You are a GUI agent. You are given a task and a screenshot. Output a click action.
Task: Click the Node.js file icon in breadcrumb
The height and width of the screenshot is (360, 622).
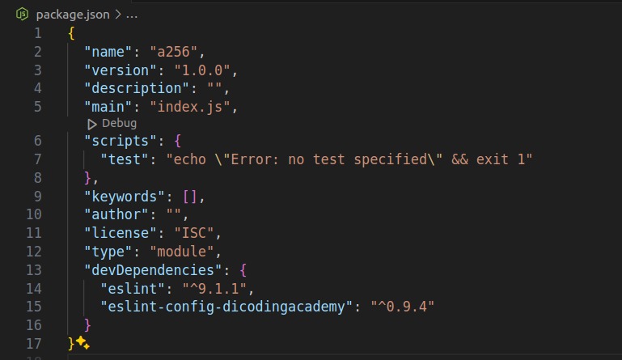(x=22, y=15)
